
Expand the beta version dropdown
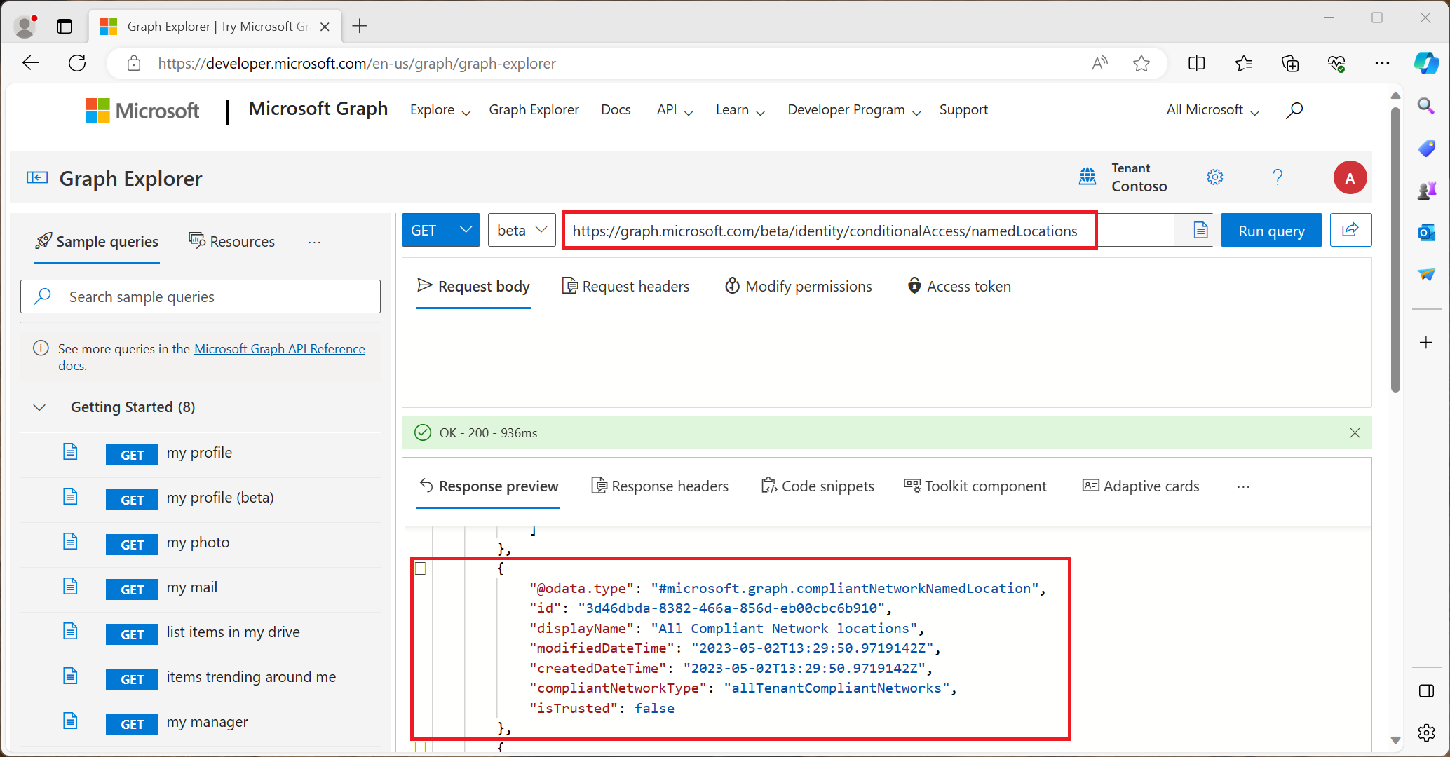pos(521,230)
